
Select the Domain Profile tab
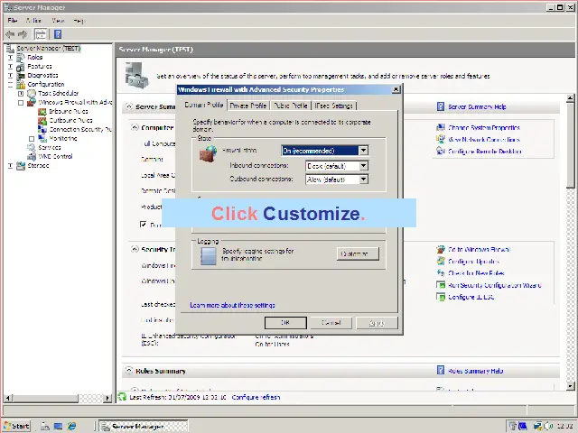[204, 105]
